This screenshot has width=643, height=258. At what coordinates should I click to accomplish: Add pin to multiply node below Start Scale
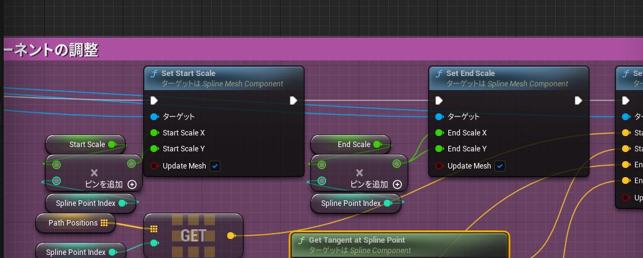pyautogui.click(x=131, y=184)
